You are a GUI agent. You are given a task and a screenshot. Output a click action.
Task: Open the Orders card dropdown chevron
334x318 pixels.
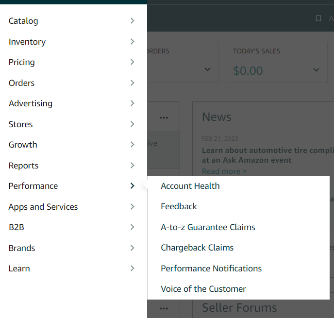(x=208, y=70)
